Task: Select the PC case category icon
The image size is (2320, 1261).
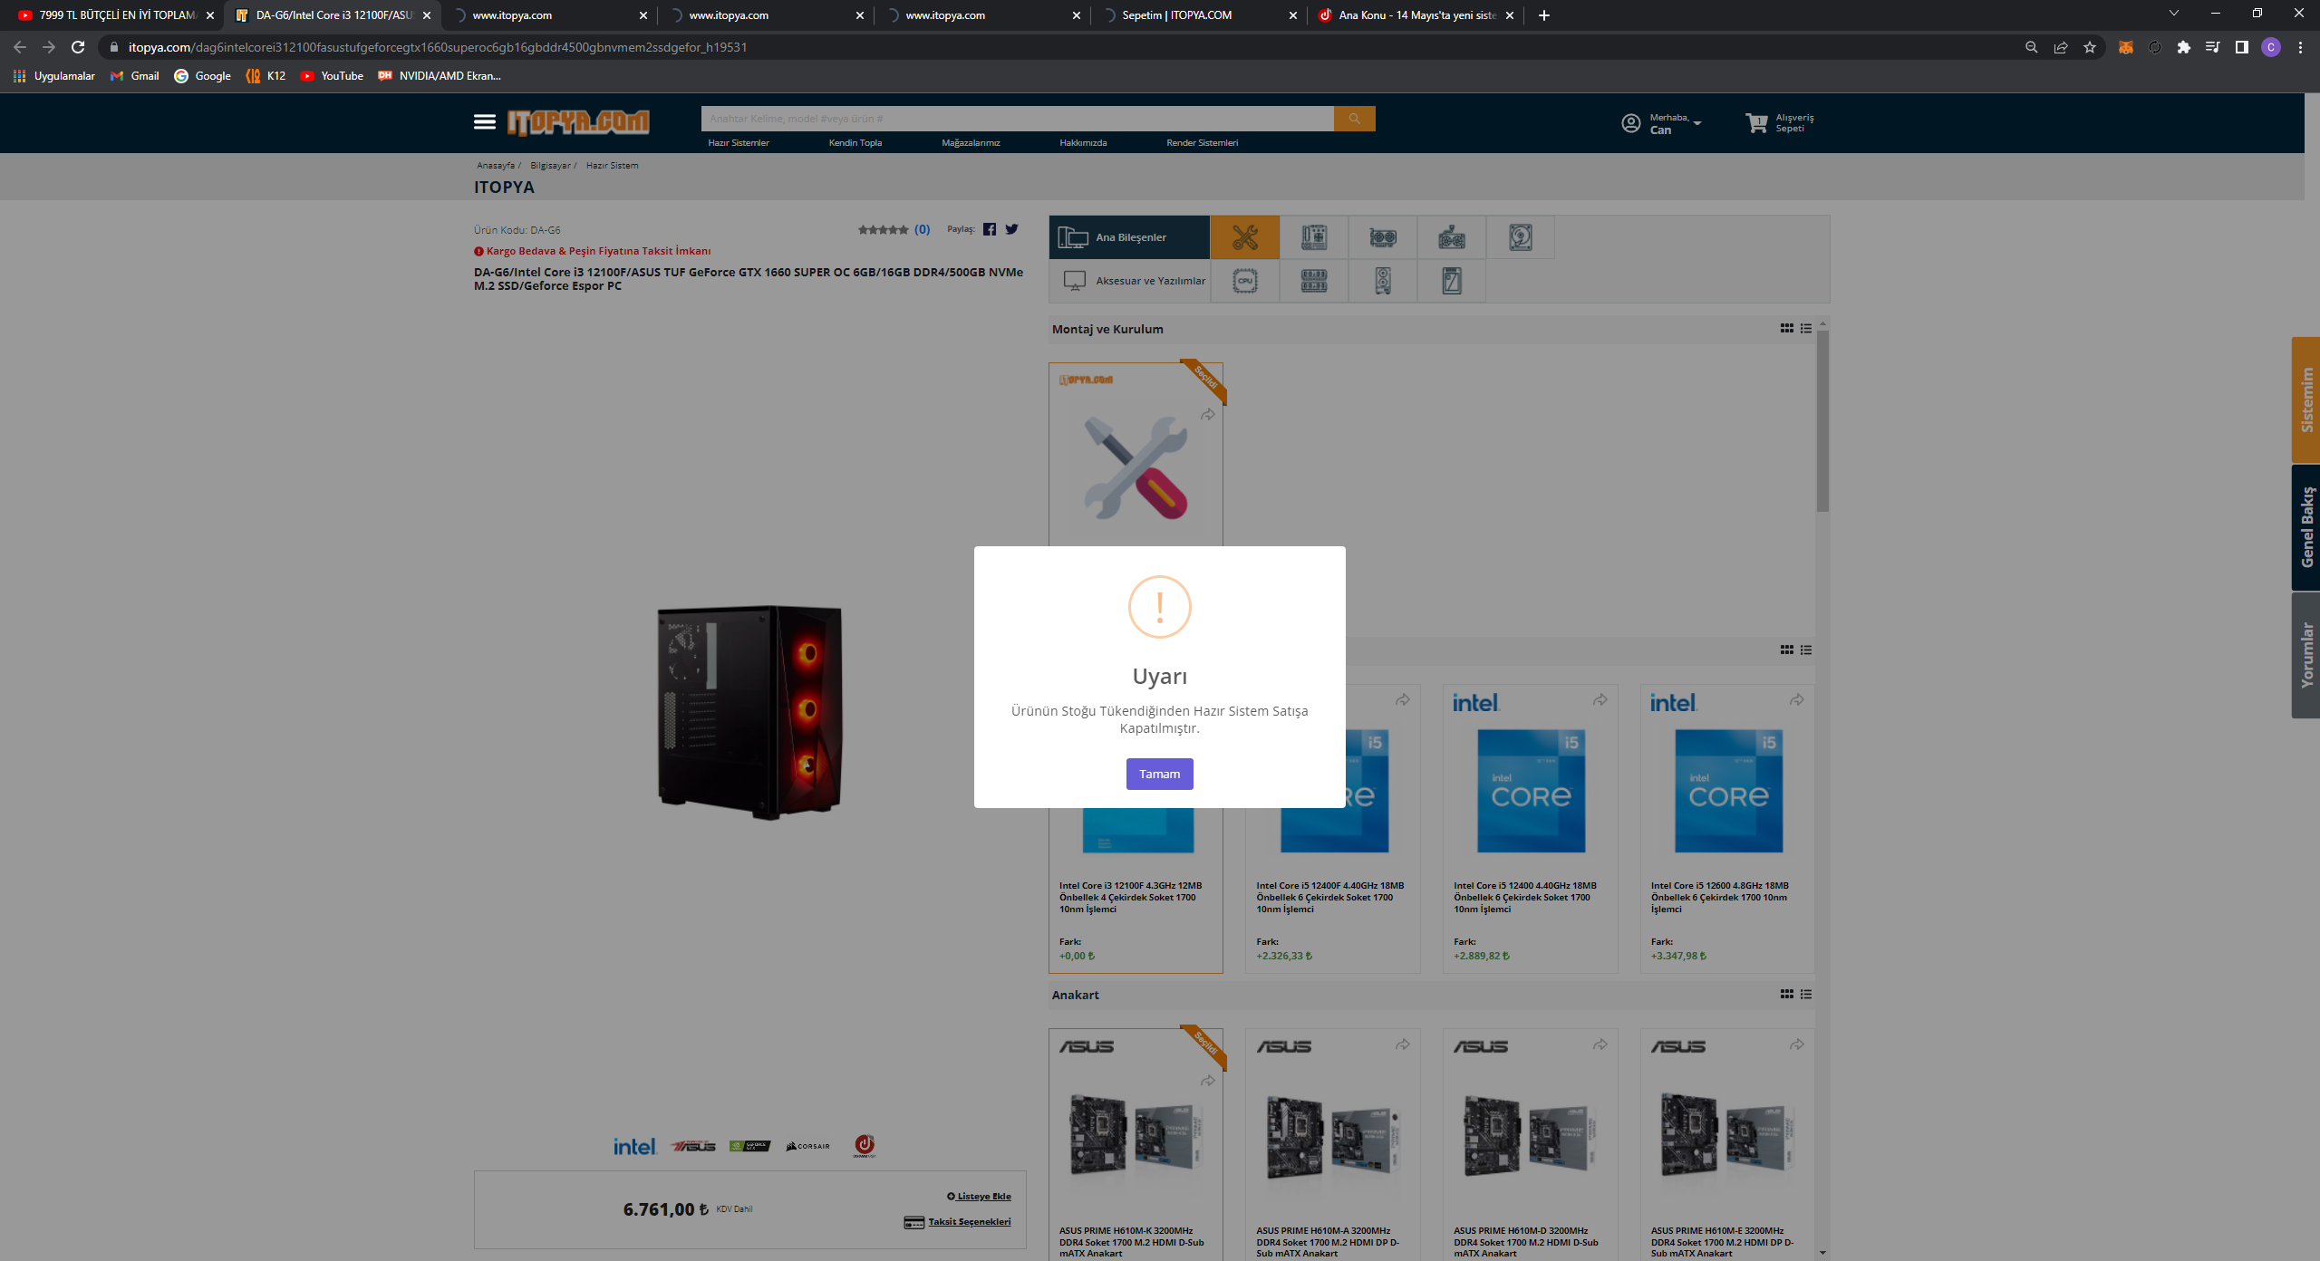Action: click(x=1382, y=281)
